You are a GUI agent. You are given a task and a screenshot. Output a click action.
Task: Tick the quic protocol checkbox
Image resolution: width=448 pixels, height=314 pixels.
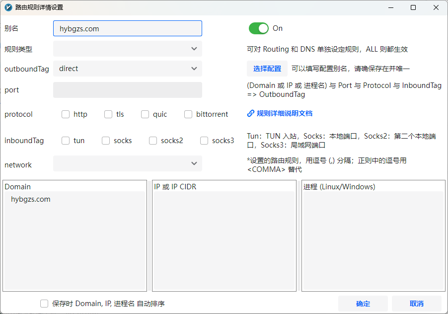point(145,114)
